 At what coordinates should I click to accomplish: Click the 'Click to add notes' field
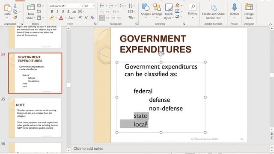tap(88, 148)
